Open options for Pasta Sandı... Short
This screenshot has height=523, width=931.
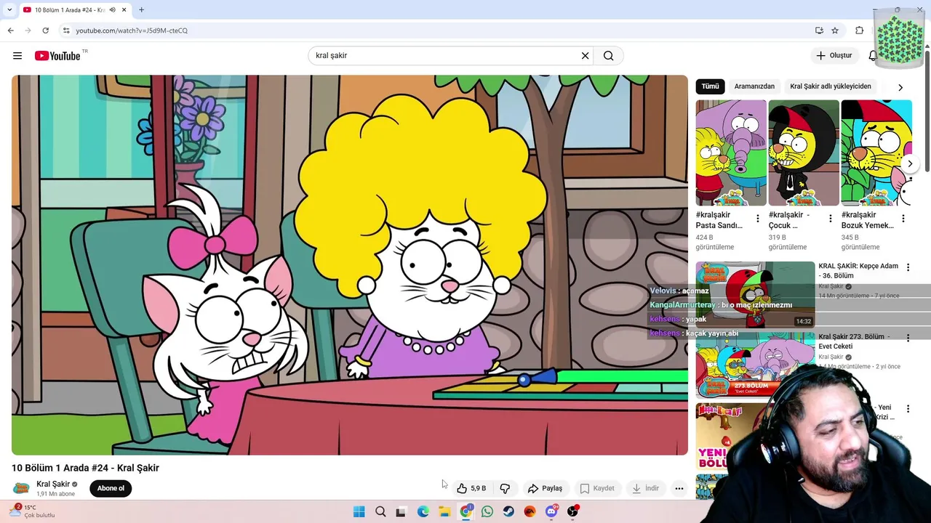[x=758, y=219]
